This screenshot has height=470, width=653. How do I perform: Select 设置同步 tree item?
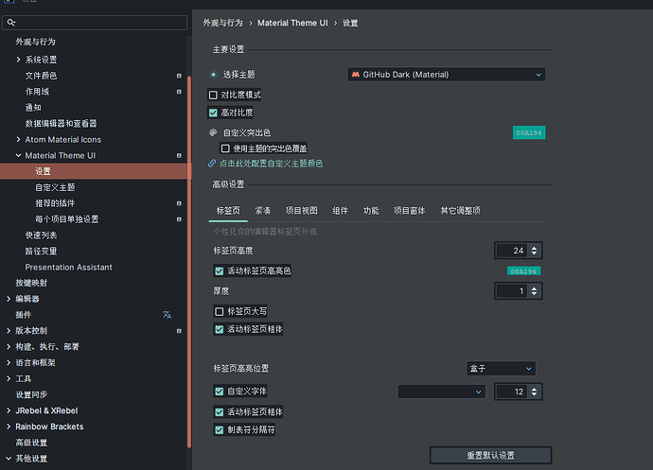[x=31, y=394]
